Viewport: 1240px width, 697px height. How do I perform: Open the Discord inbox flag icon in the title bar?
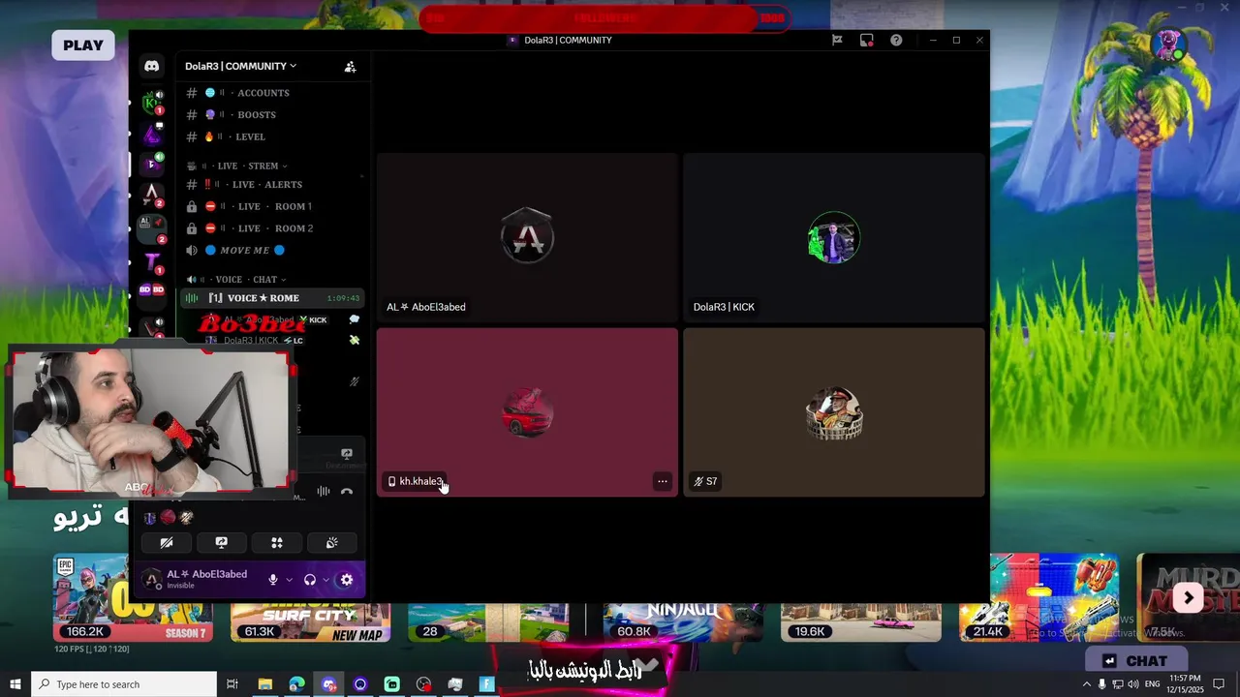pyautogui.click(x=837, y=40)
